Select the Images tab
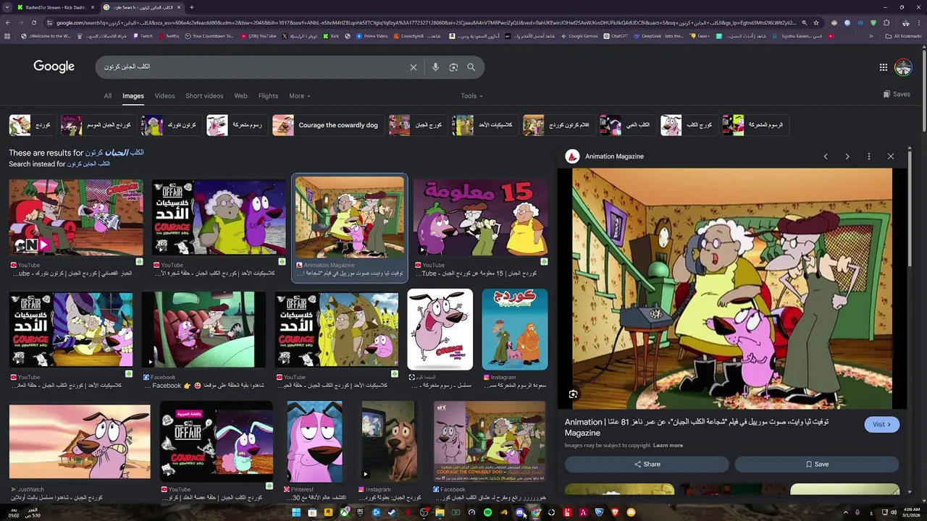The width and height of the screenshot is (927, 521). [x=133, y=96]
